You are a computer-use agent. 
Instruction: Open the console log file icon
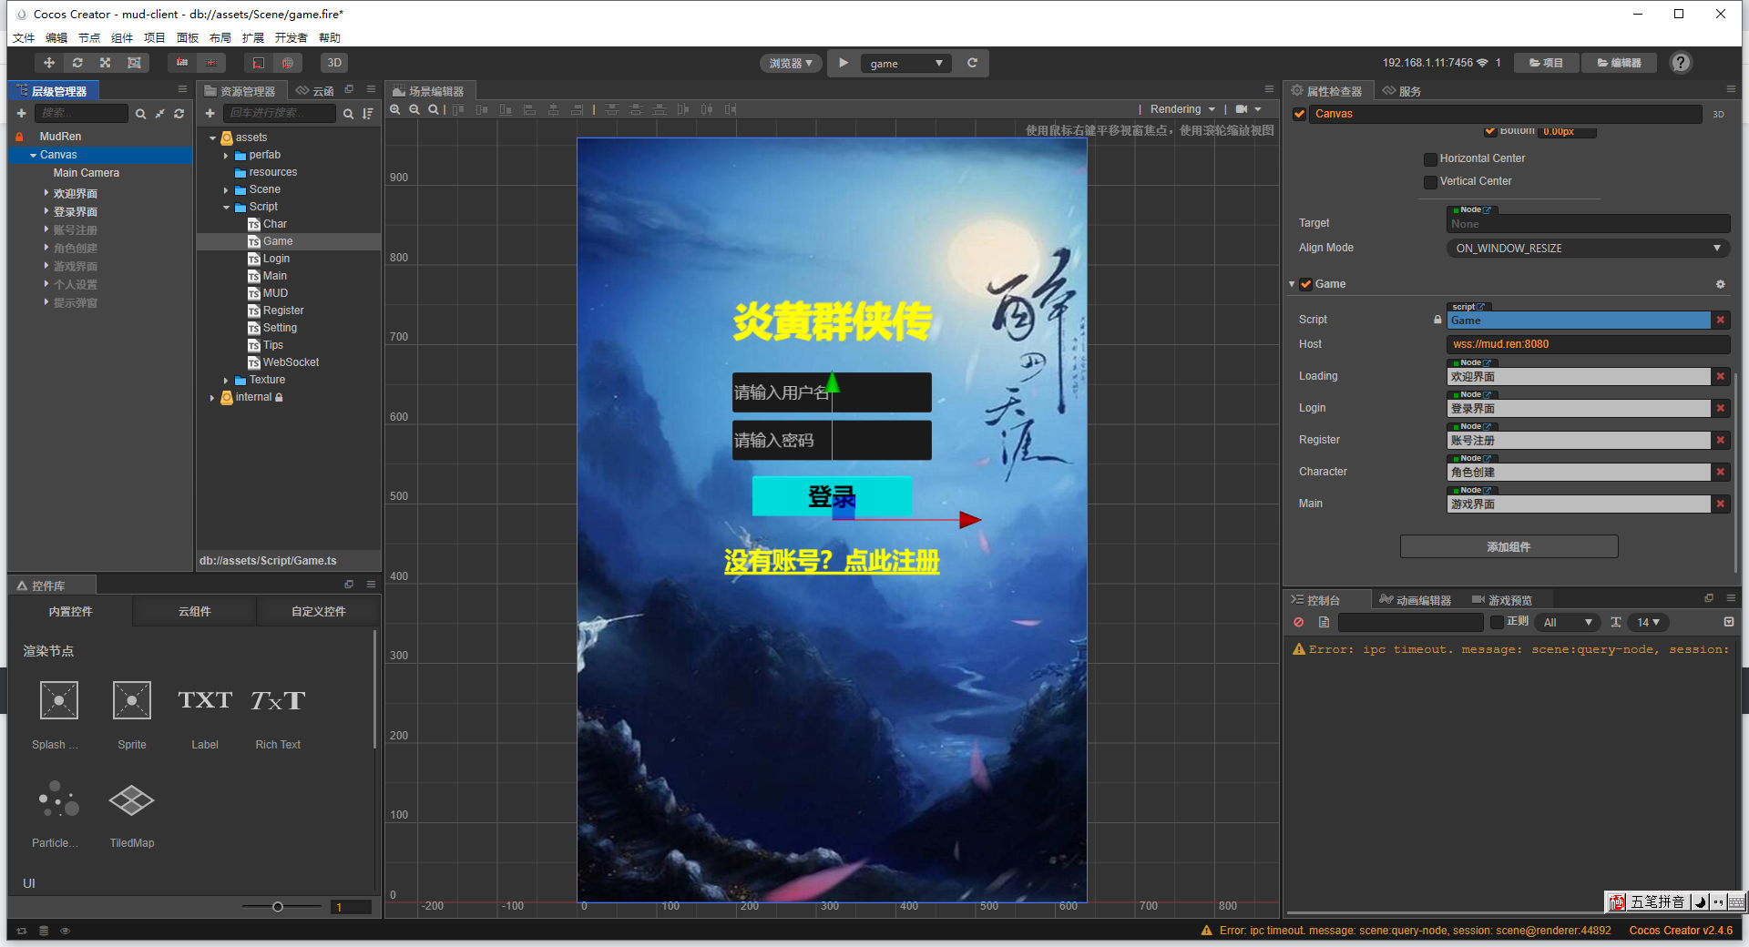click(x=1324, y=622)
